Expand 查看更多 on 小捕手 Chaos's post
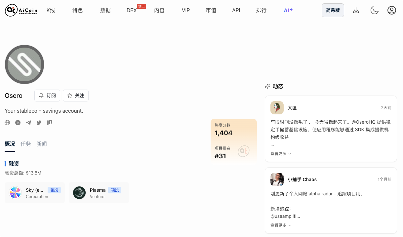The image size is (403, 237). pos(281,225)
